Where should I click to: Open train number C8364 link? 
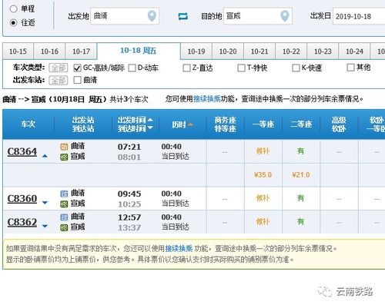(22, 151)
